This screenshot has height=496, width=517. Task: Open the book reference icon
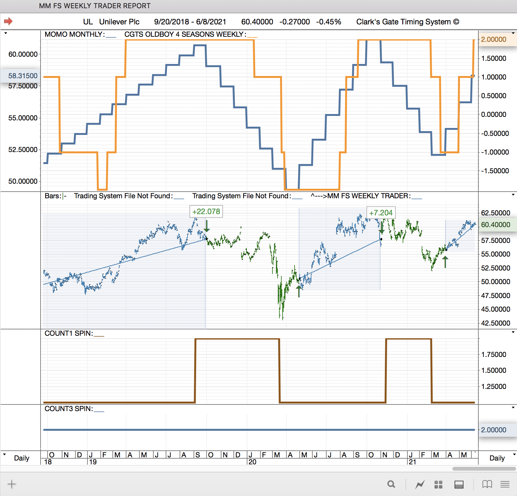pos(487,484)
